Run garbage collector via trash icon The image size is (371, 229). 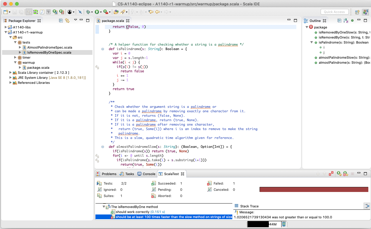284,224
